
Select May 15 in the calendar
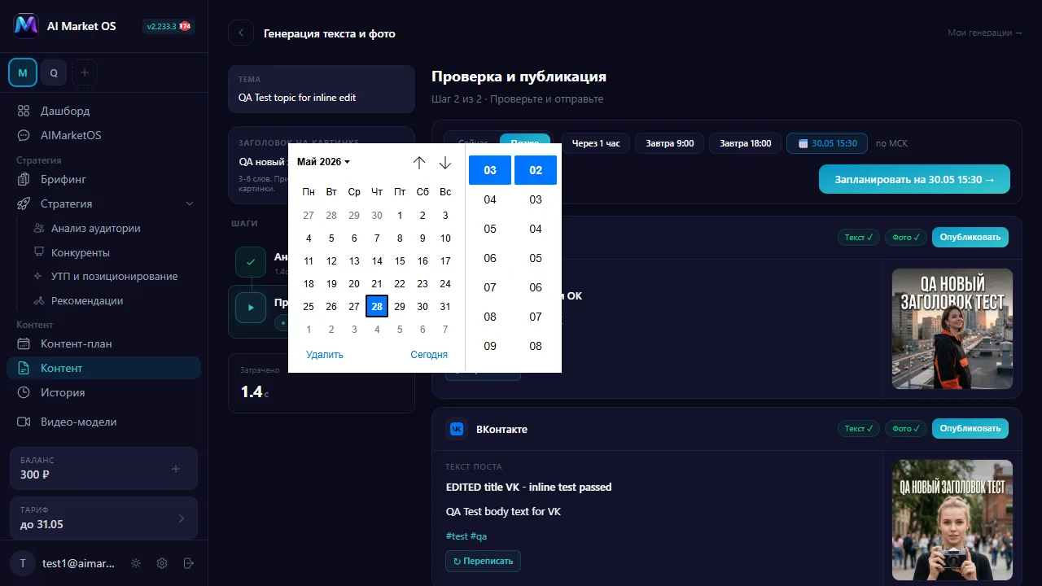[400, 261]
